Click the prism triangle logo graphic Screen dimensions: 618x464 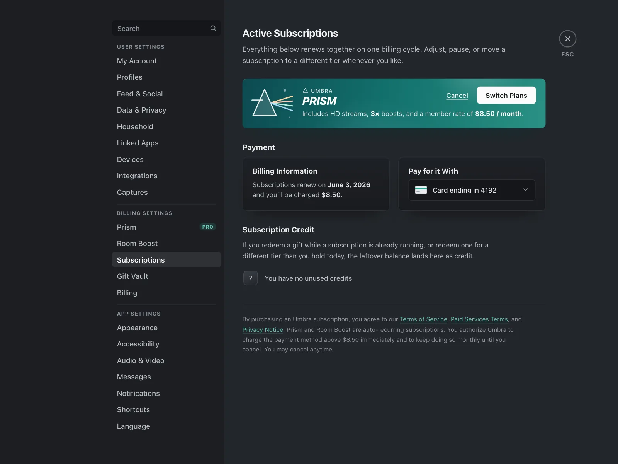(x=272, y=103)
